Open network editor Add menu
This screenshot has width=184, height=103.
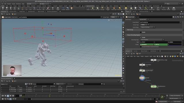point(128,56)
